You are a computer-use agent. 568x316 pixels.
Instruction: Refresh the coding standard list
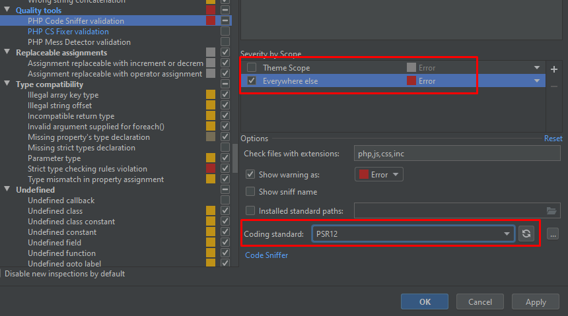[x=526, y=234]
